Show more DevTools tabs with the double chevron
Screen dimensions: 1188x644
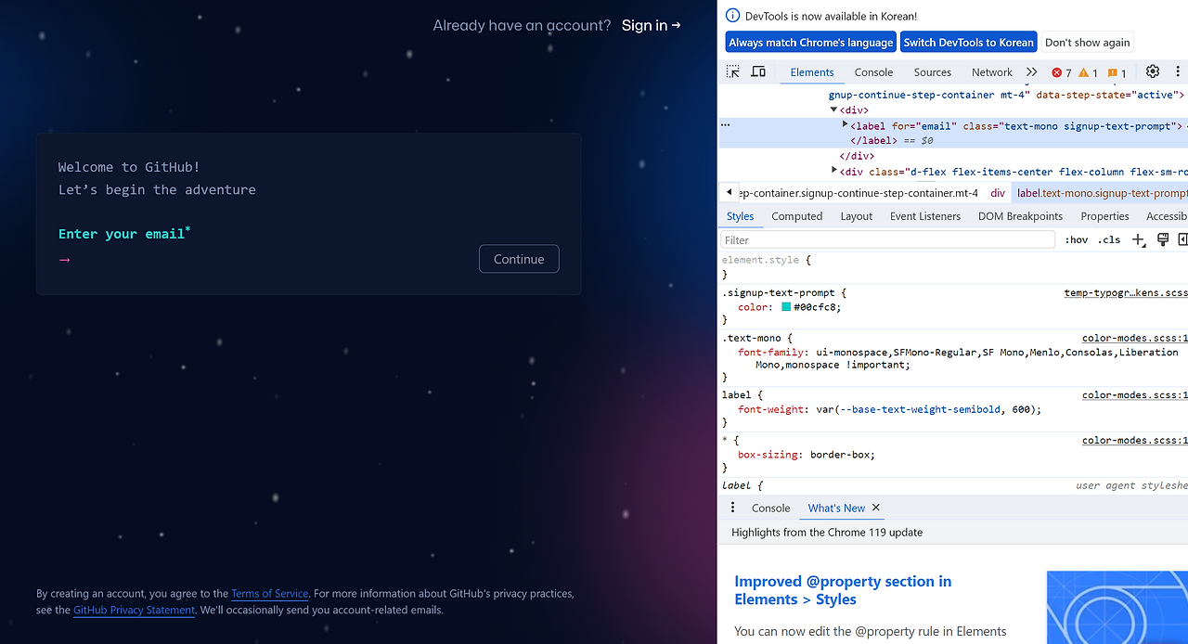coord(1031,72)
